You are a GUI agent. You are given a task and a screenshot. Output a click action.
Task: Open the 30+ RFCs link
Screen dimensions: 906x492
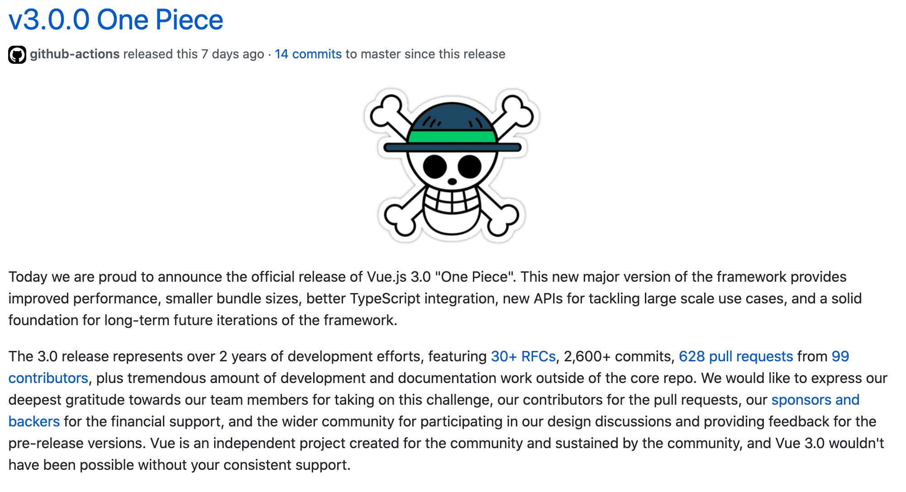pos(523,356)
